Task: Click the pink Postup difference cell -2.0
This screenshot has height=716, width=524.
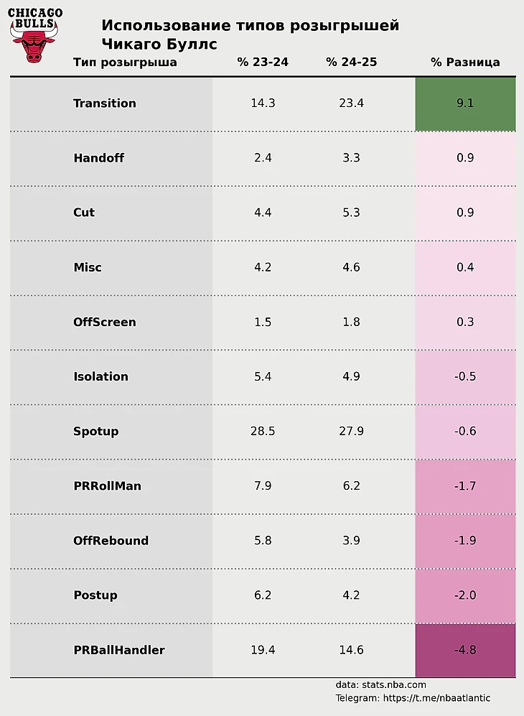Action: tap(465, 595)
